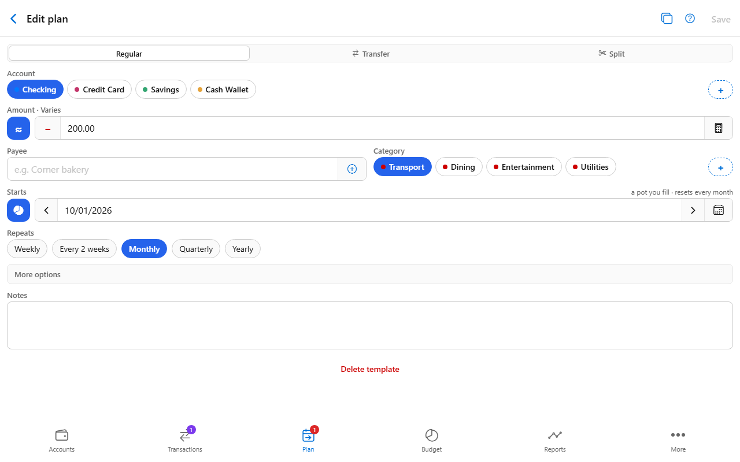Toggle the minus sign for the amount

click(48, 128)
